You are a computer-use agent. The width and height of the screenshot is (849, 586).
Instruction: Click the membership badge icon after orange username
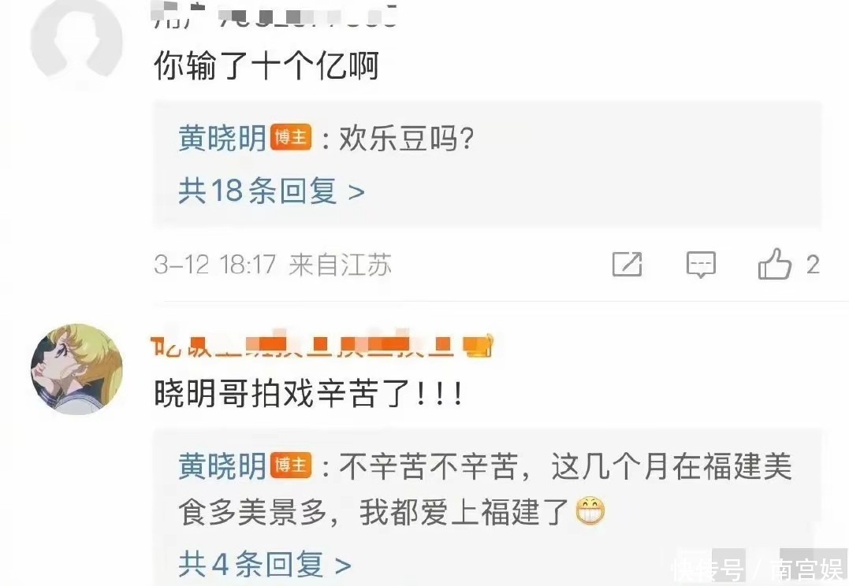click(478, 347)
